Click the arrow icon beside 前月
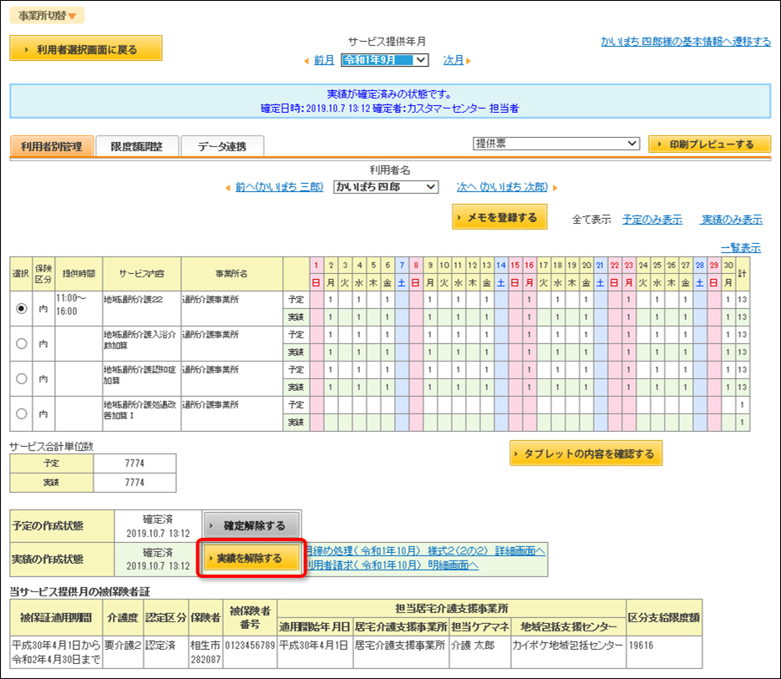Image resolution: width=781 pixels, height=679 pixels. (307, 61)
